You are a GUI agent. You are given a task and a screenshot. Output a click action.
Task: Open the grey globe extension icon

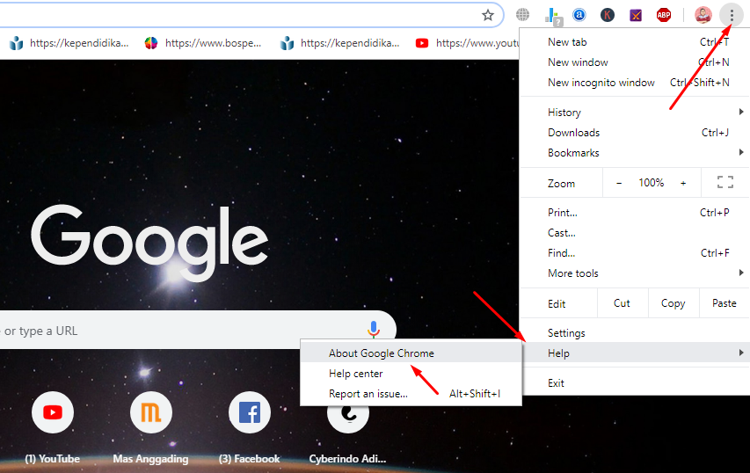coord(523,15)
